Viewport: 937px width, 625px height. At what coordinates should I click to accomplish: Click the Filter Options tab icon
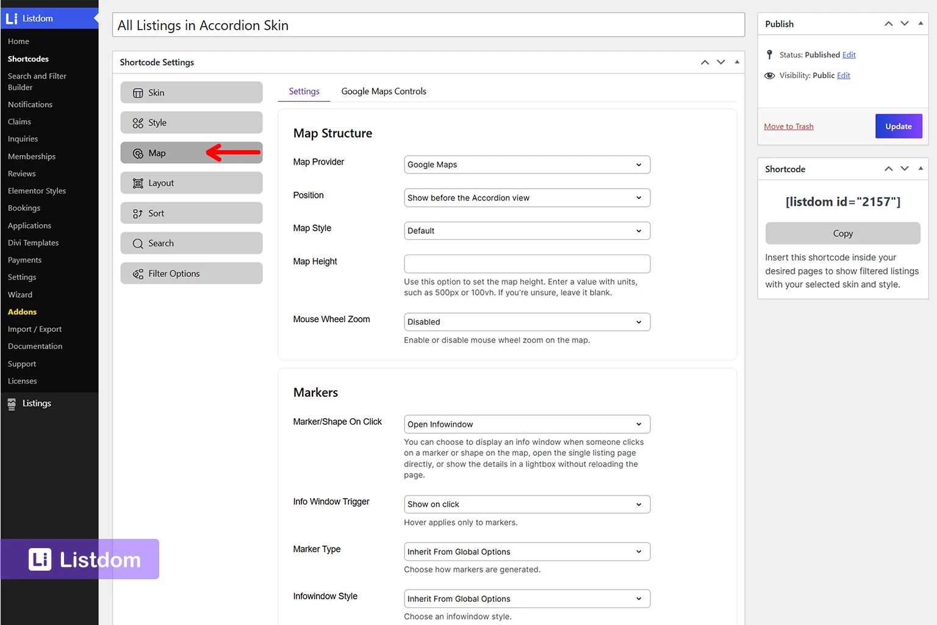click(x=138, y=274)
